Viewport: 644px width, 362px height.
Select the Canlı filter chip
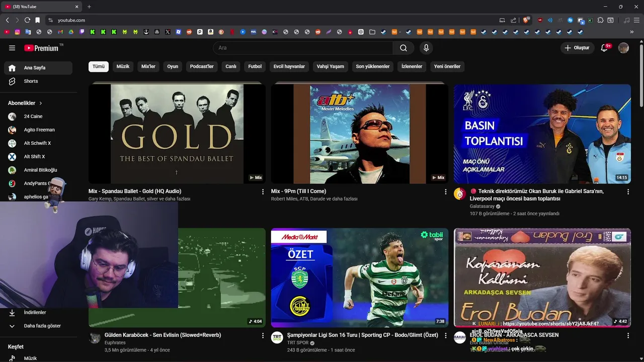[x=231, y=66]
